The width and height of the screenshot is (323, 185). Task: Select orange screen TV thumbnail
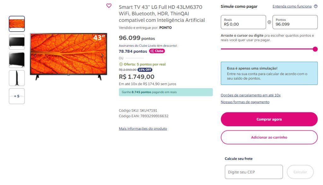[17, 24]
